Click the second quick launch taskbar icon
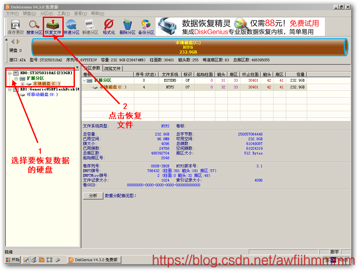This screenshot has width=358, height=271. [34, 259]
